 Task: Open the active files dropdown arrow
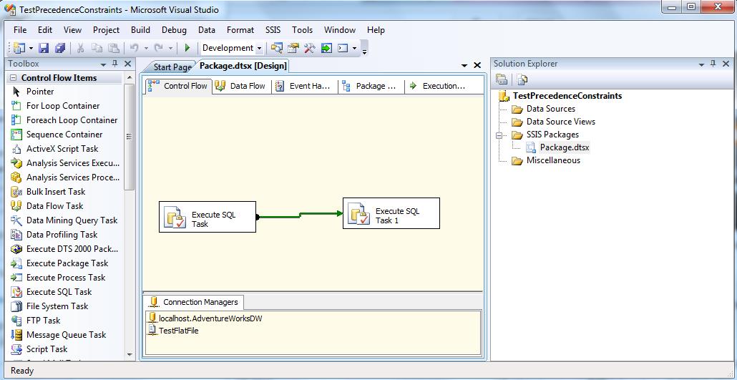pyautogui.click(x=464, y=66)
